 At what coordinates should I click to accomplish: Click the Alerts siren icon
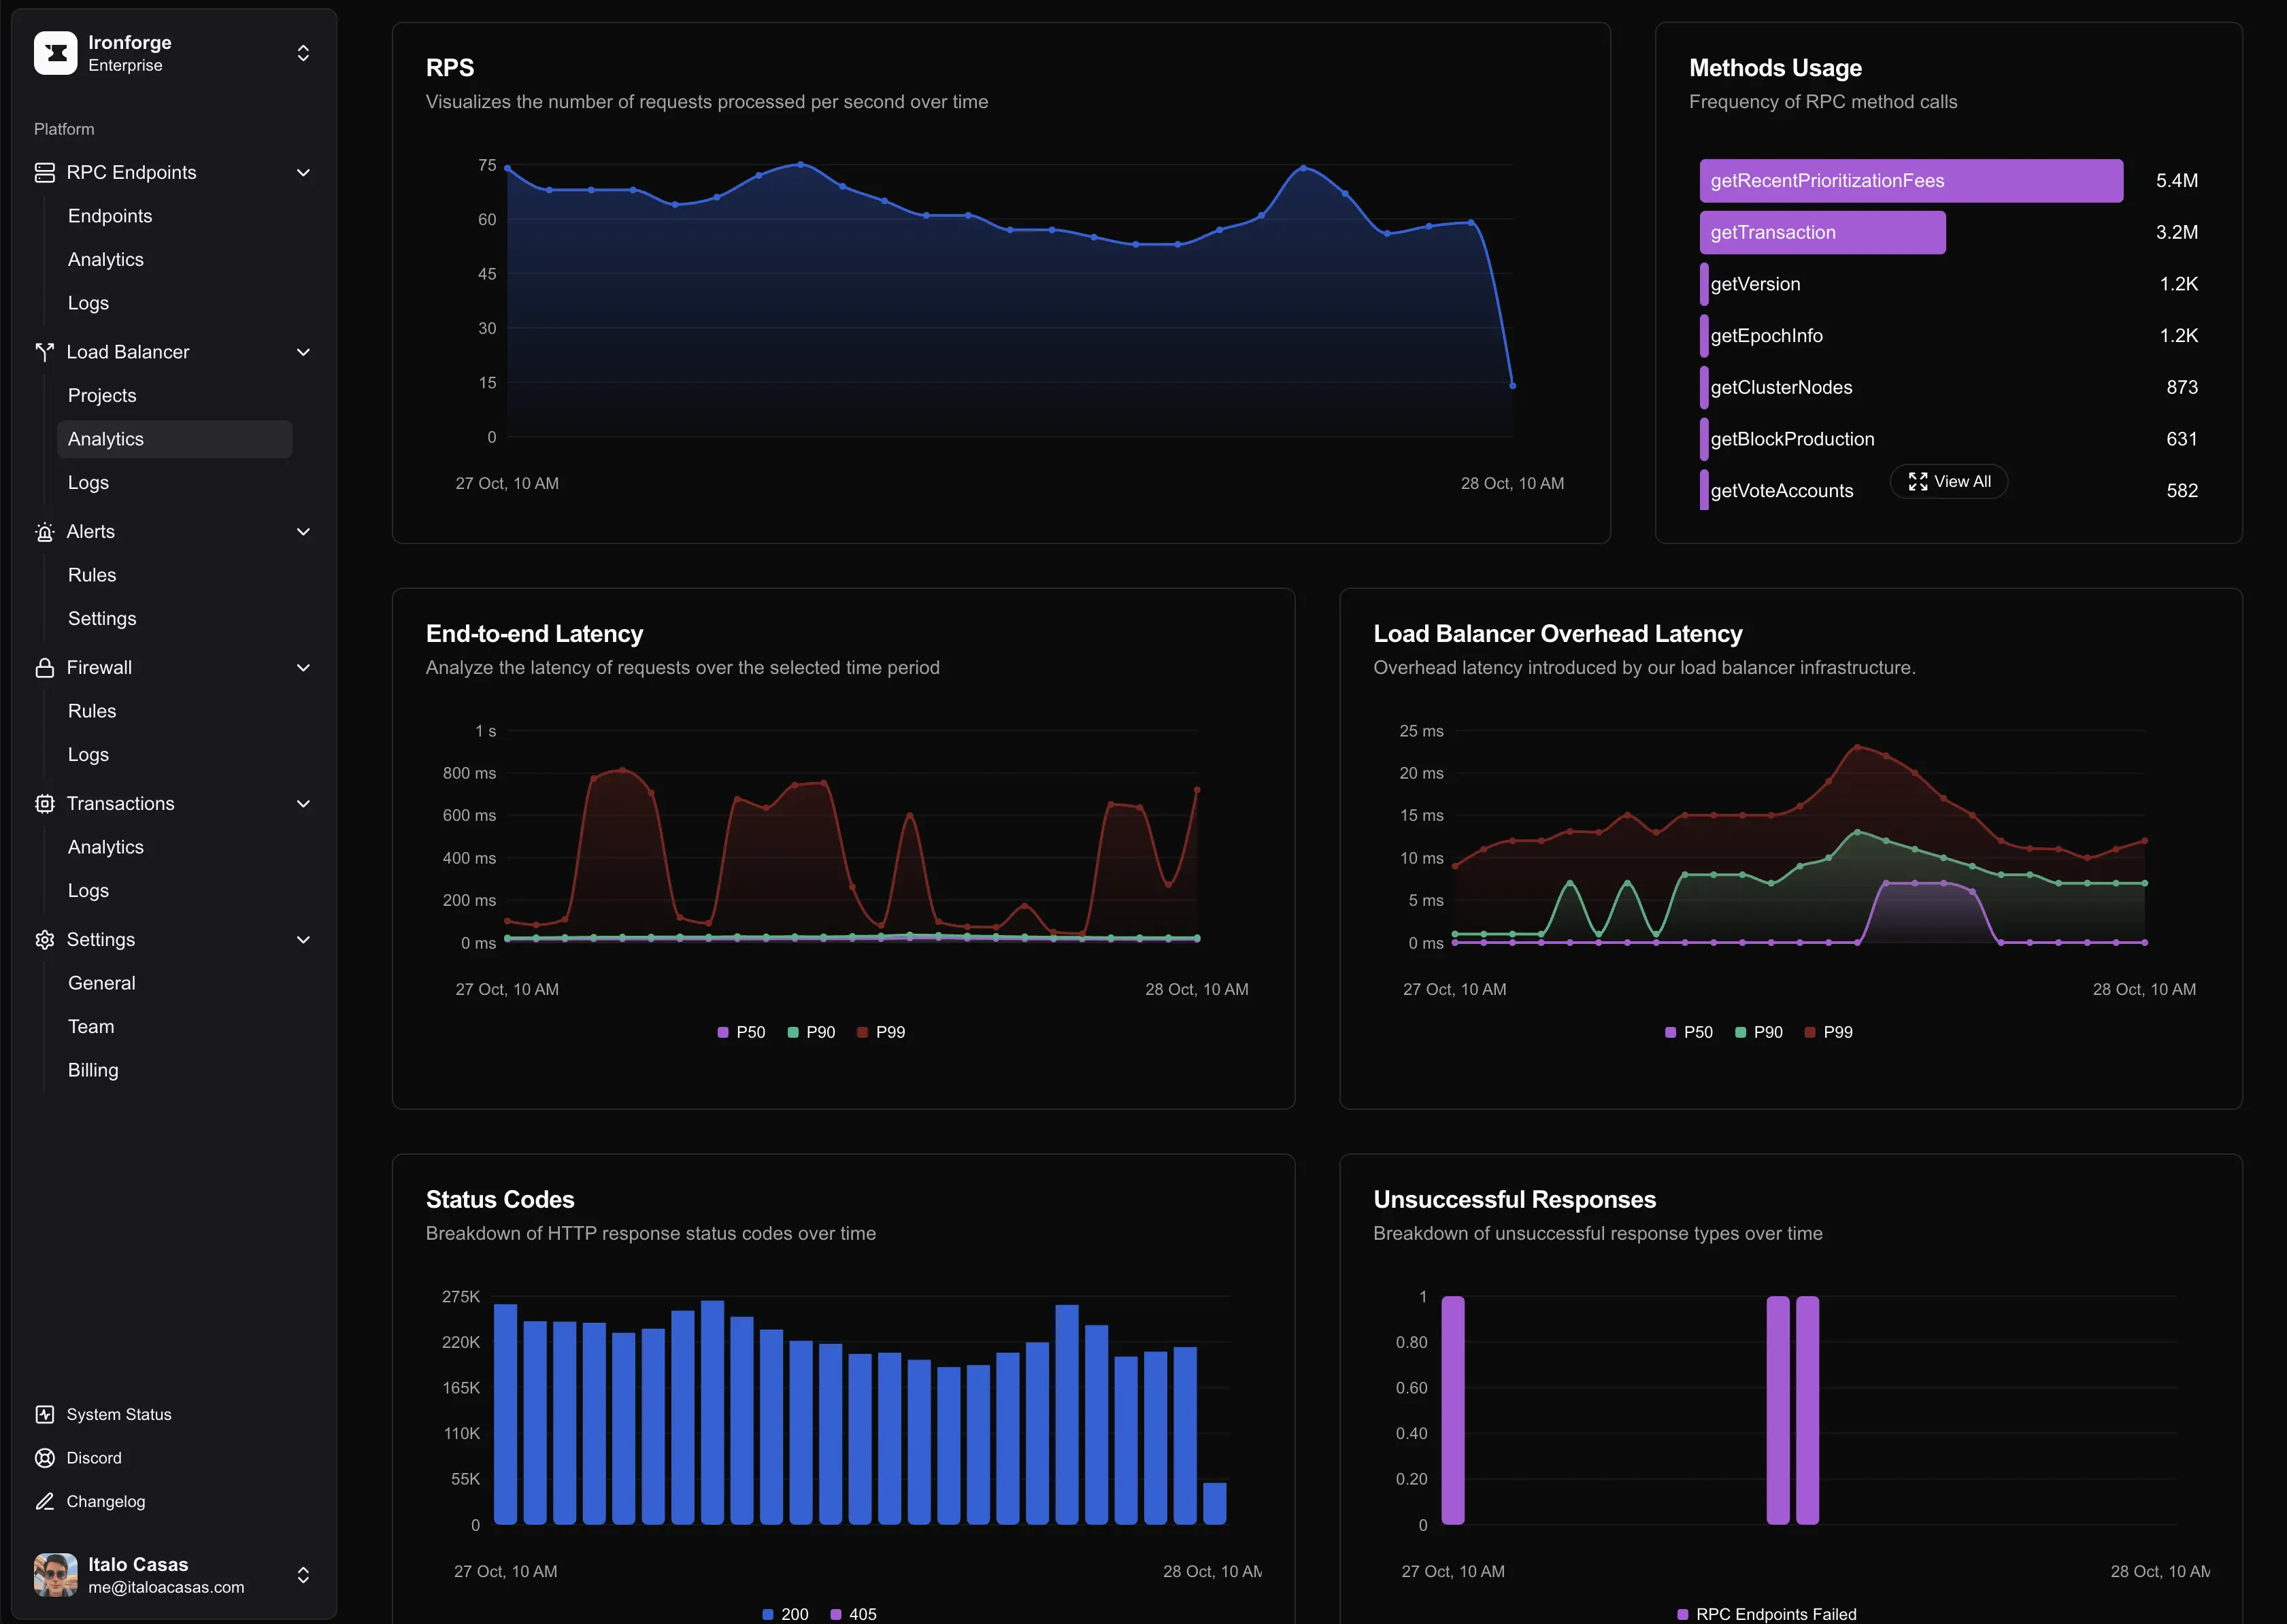click(x=45, y=532)
